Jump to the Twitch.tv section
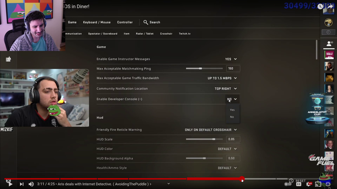This screenshot has height=189, width=337. click(185, 34)
